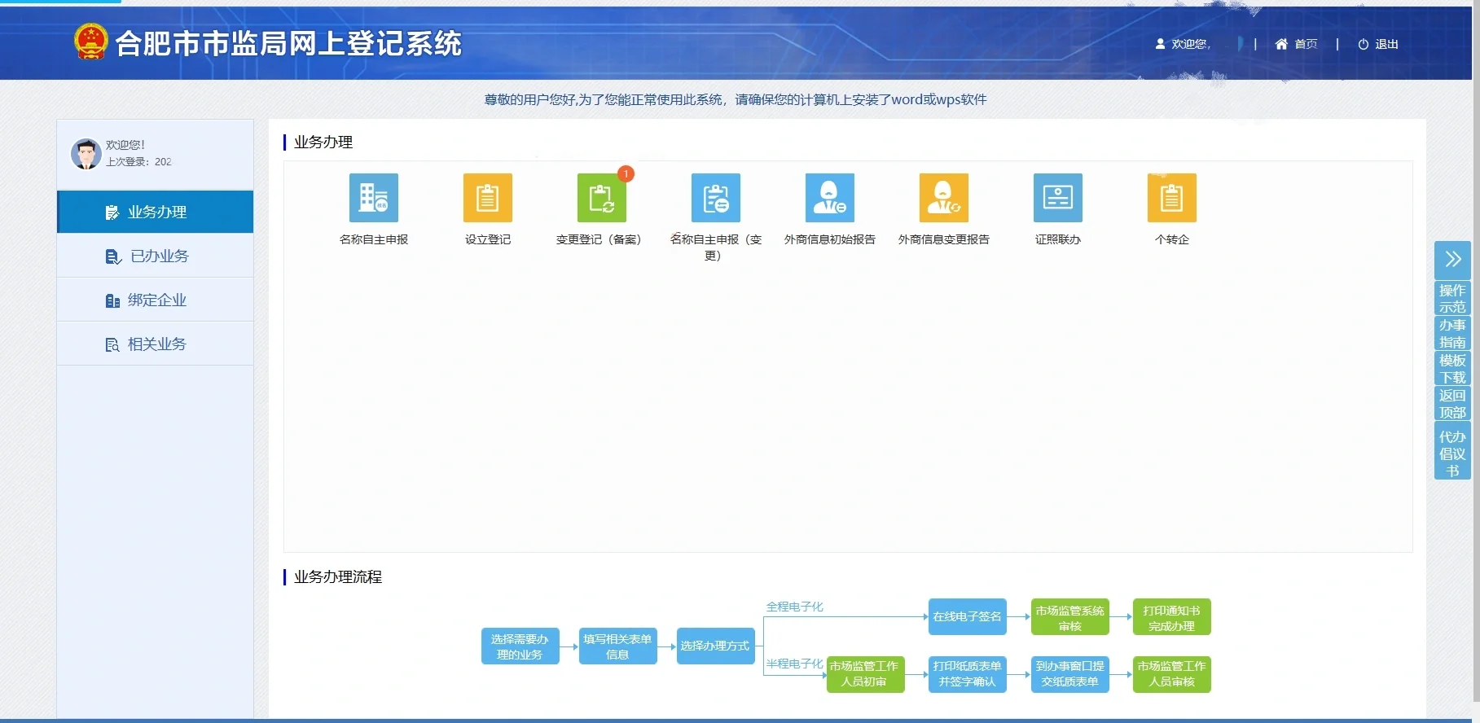The image size is (1480, 723).
Task: Collapse the right floating sidebar with double chevron
Action: 1452,260
